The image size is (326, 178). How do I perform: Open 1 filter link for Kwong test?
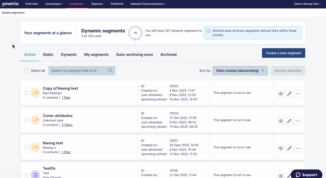click(x=66, y=152)
